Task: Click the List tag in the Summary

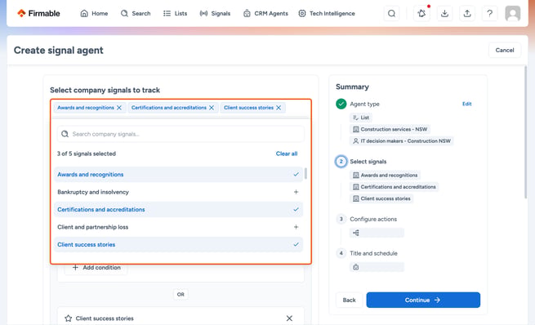Action: coord(361,118)
